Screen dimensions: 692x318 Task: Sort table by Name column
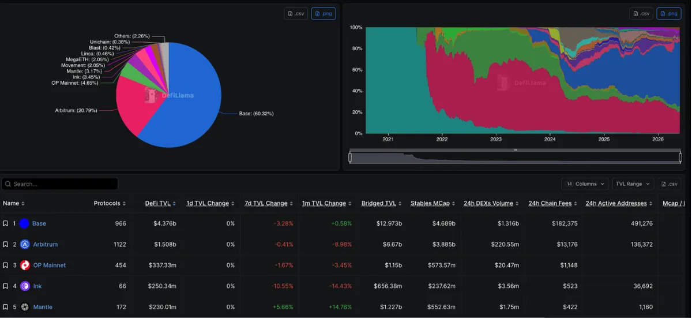[14, 203]
